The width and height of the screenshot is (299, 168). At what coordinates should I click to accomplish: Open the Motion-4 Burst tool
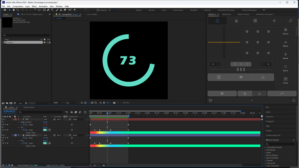point(286,68)
